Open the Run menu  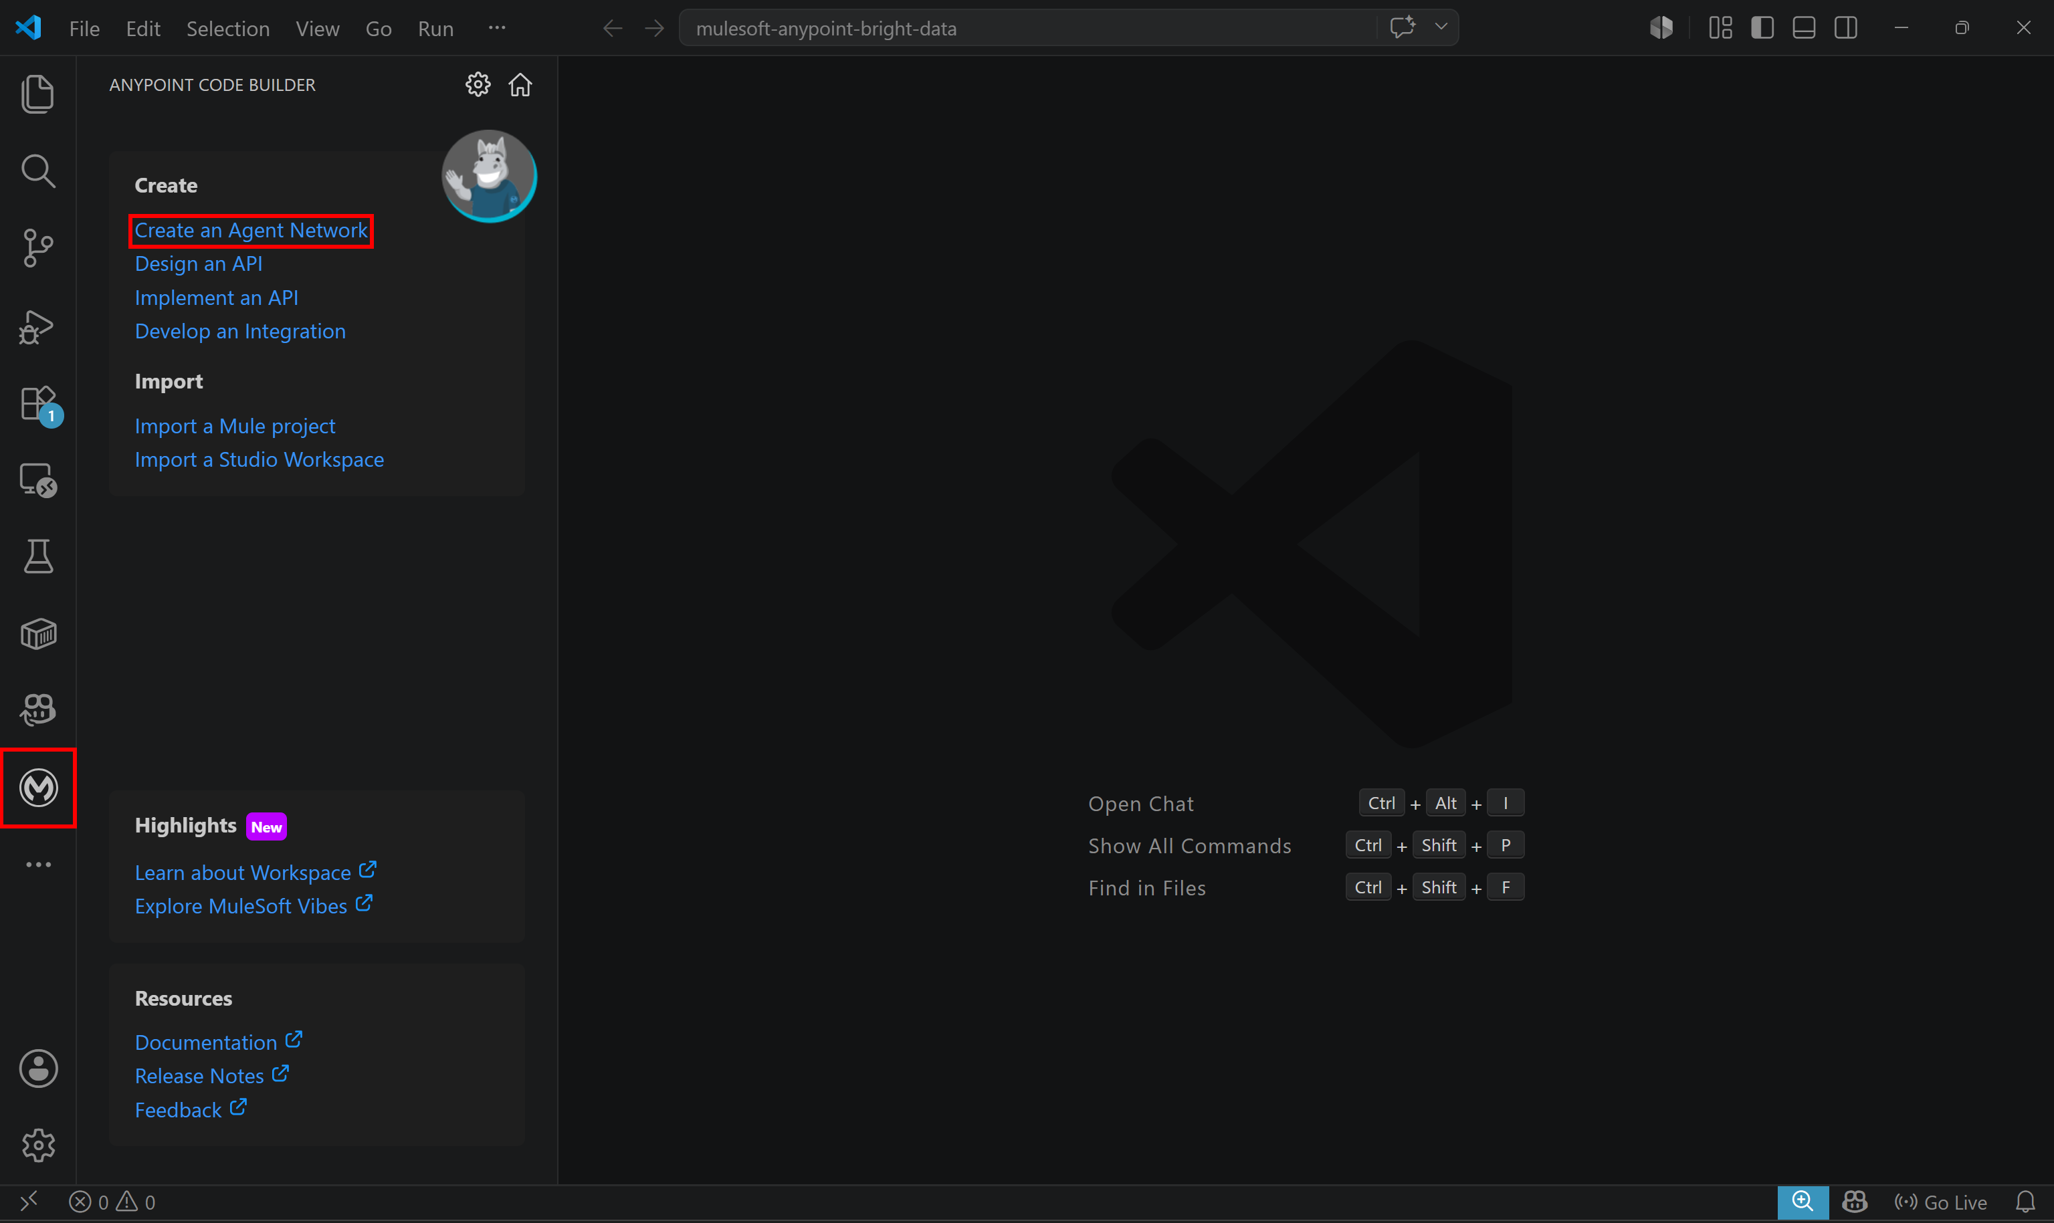coord(436,29)
